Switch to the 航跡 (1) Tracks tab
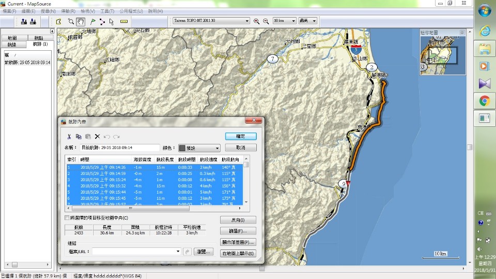The width and height of the screenshot is (496, 279). (x=40, y=44)
